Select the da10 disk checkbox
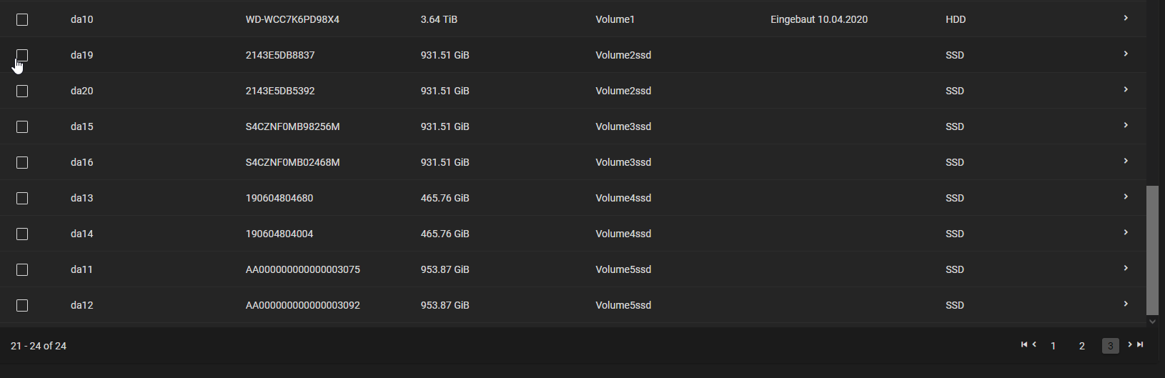This screenshot has width=1165, height=378. pyautogui.click(x=22, y=19)
